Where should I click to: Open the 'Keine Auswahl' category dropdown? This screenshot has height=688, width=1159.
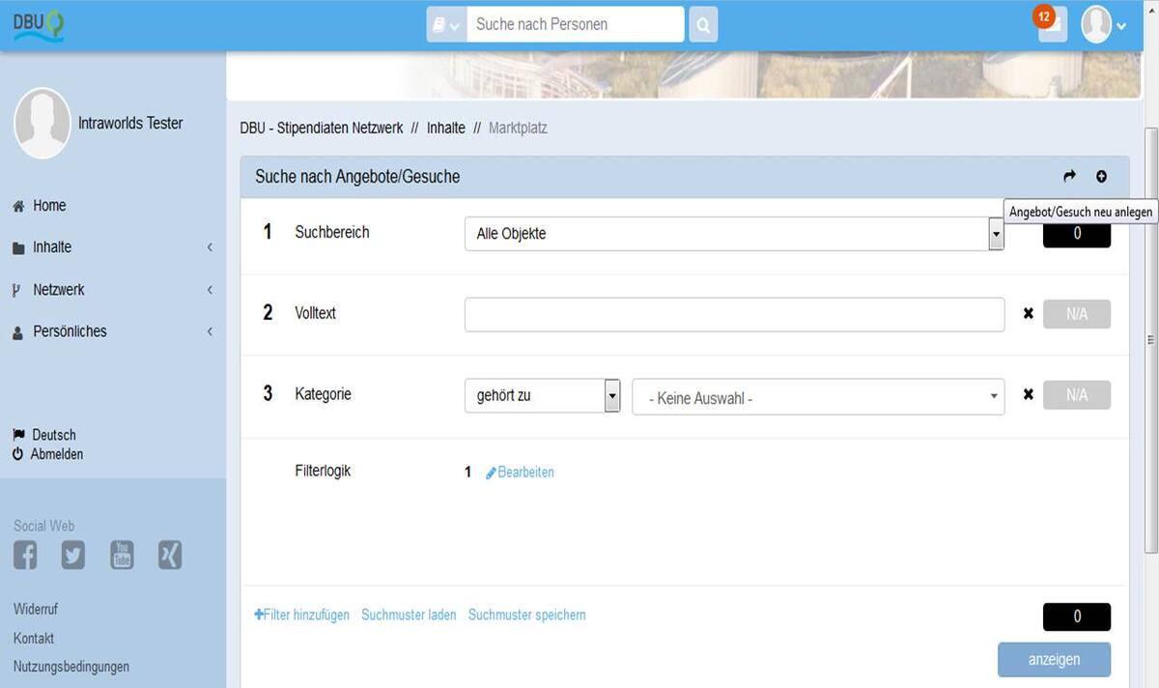pyautogui.click(x=818, y=397)
